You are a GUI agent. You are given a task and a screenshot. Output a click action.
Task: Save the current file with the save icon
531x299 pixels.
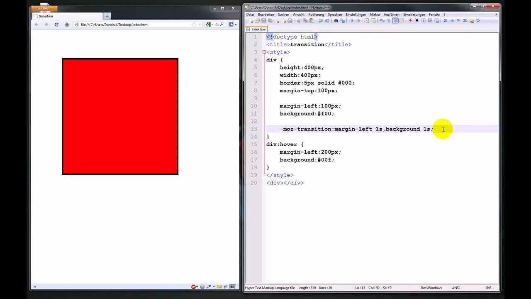[x=263, y=20]
